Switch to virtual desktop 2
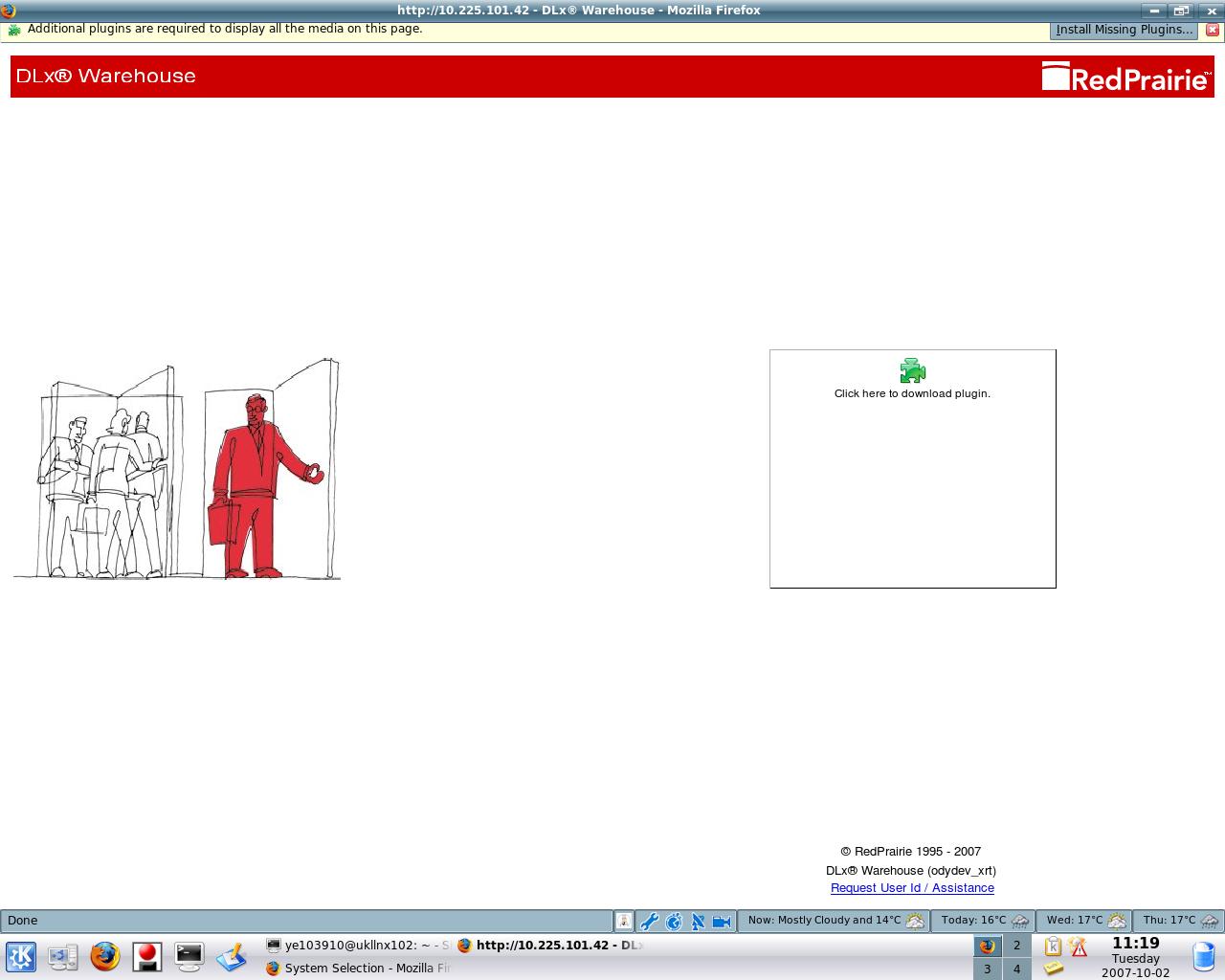This screenshot has height=980, width=1225. pos(1016,946)
